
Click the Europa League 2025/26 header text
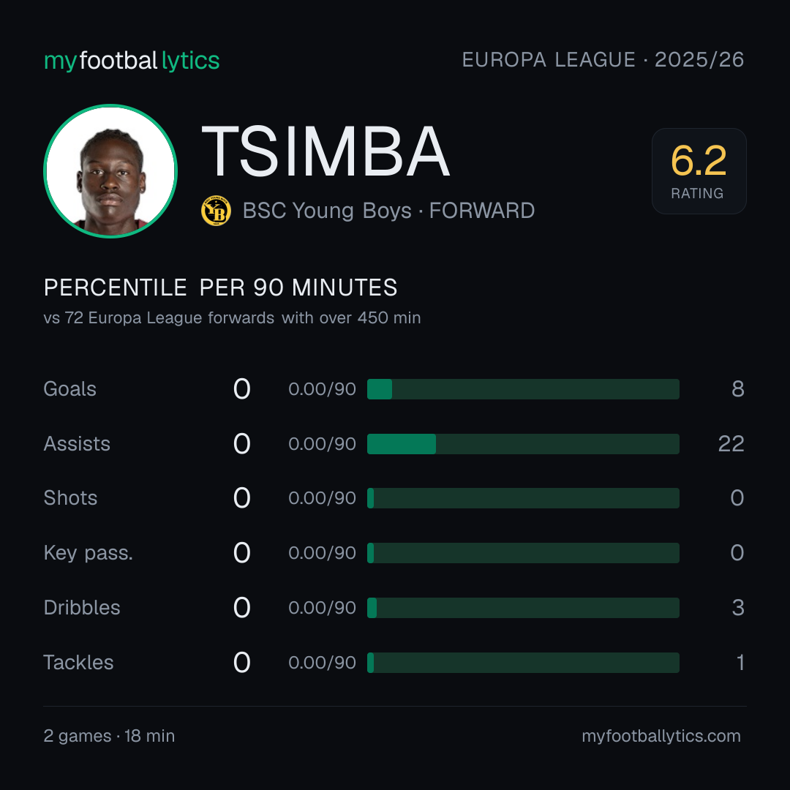(603, 60)
